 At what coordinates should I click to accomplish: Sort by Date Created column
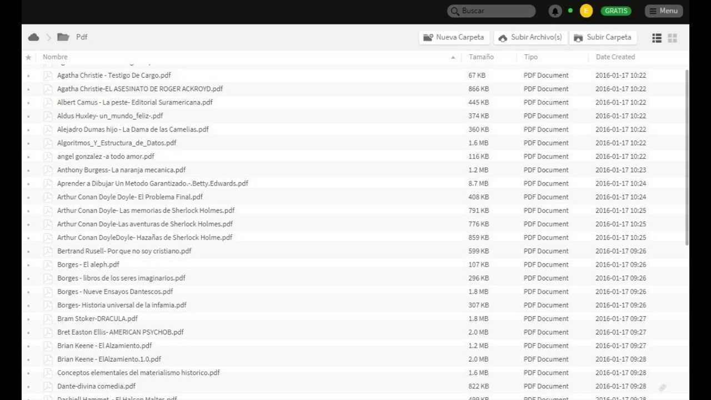[615, 57]
